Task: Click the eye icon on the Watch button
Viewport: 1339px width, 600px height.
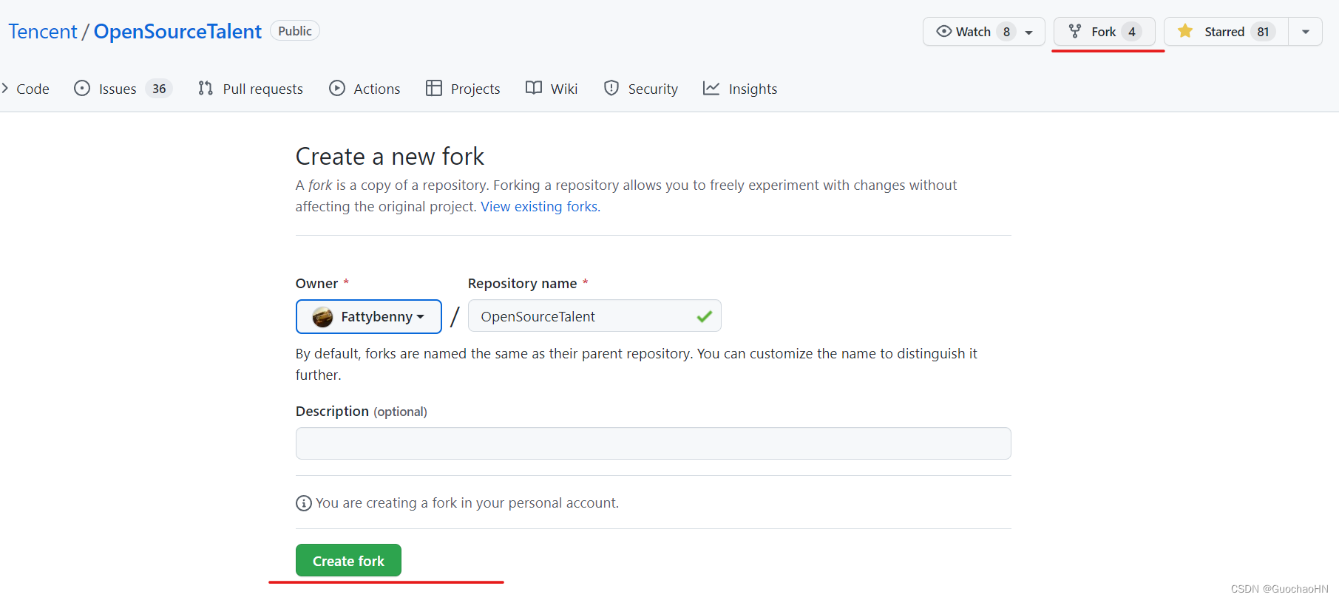Action: coord(943,31)
